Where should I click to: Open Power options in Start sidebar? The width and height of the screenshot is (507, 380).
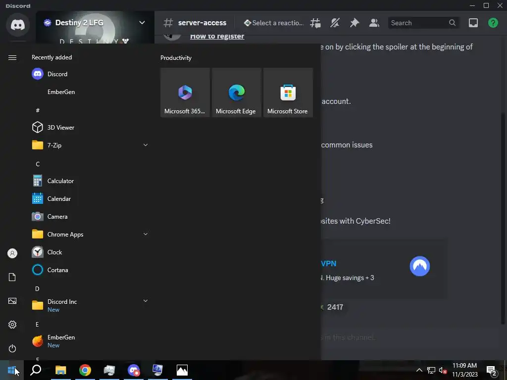click(12, 348)
